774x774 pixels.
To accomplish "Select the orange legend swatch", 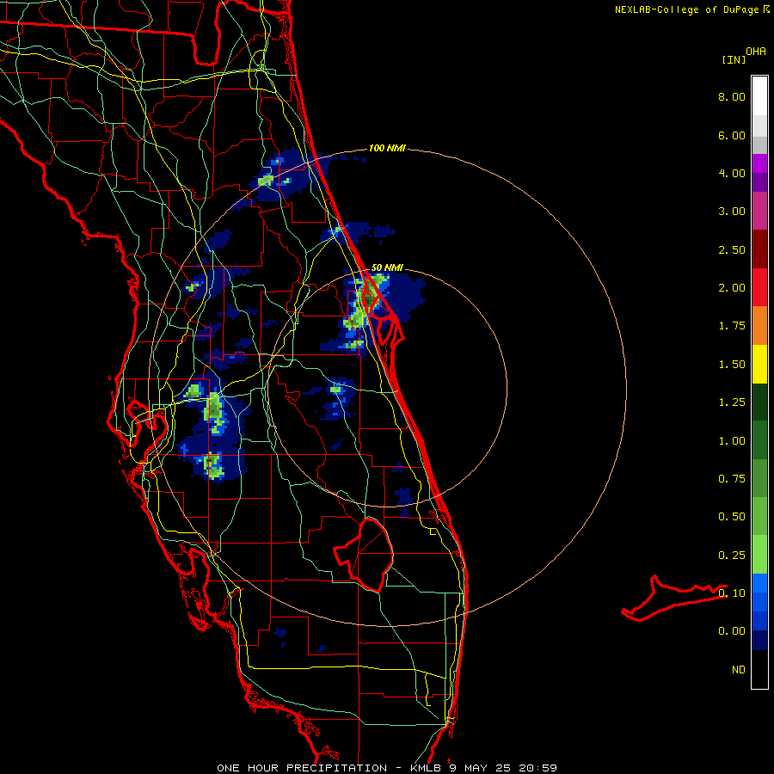I will point(759,326).
